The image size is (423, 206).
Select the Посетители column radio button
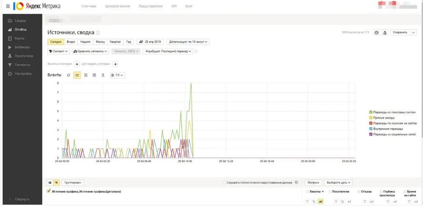(x=330, y=192)
